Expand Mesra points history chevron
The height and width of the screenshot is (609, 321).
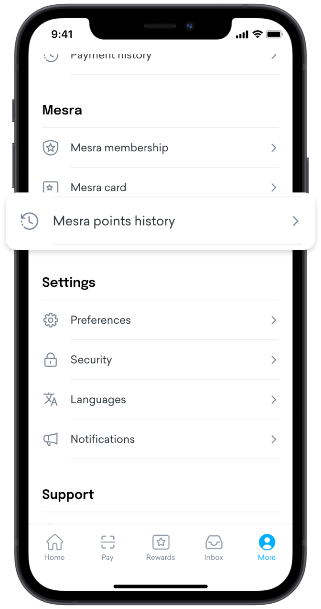[296, 221]
